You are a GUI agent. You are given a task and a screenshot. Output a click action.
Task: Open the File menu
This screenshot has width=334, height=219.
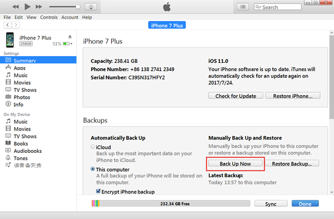[x=7, y=17]
